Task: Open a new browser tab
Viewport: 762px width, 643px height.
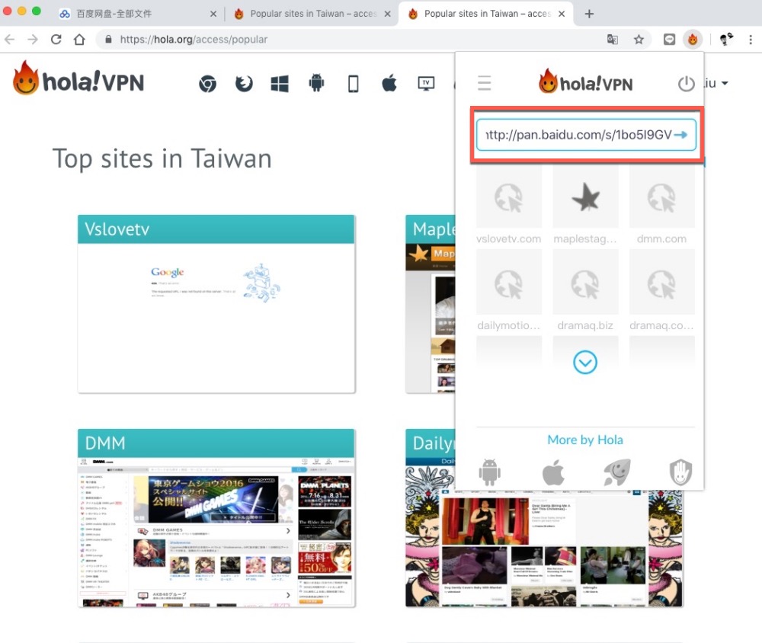Action: [x=589, y=14]
